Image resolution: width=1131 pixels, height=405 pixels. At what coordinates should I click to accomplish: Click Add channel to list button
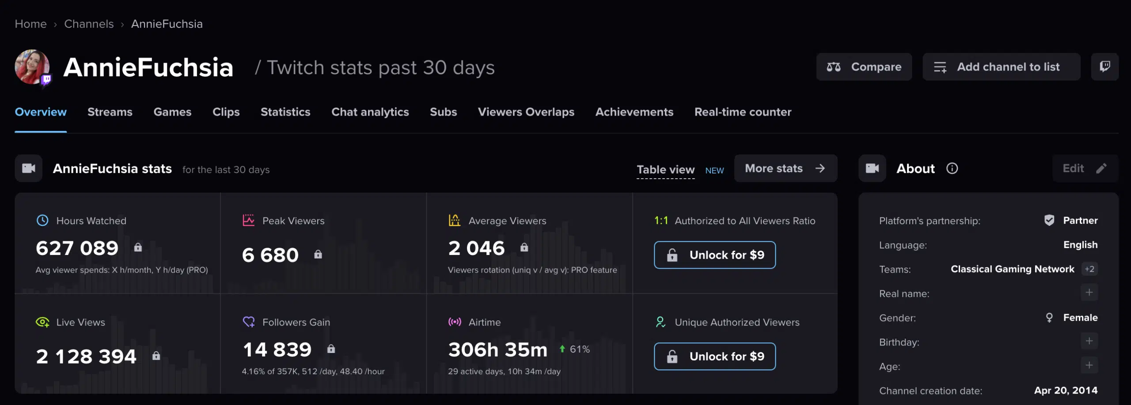[x=1002, y=67]
